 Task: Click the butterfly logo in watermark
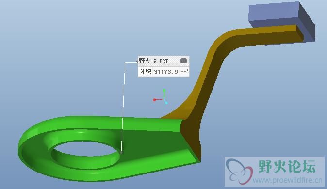239,172
